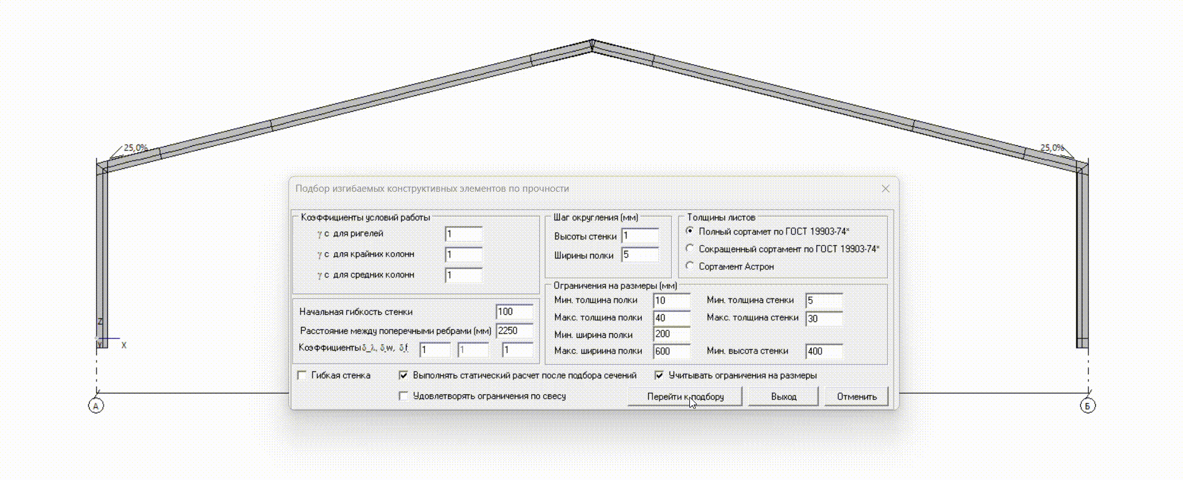Click the 'Отменить' button
Image resolution: width=1183 pixels, height=480 pixels.
tap(856, 397)
